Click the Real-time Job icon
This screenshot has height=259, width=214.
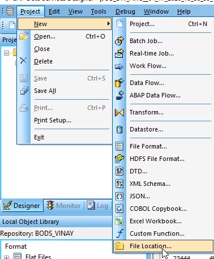click(x=119, y=53)
